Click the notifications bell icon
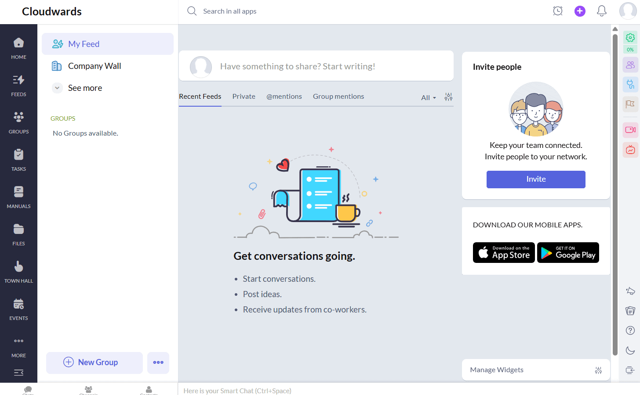This screenshot has width=640, height=395. tap(602, 11)
